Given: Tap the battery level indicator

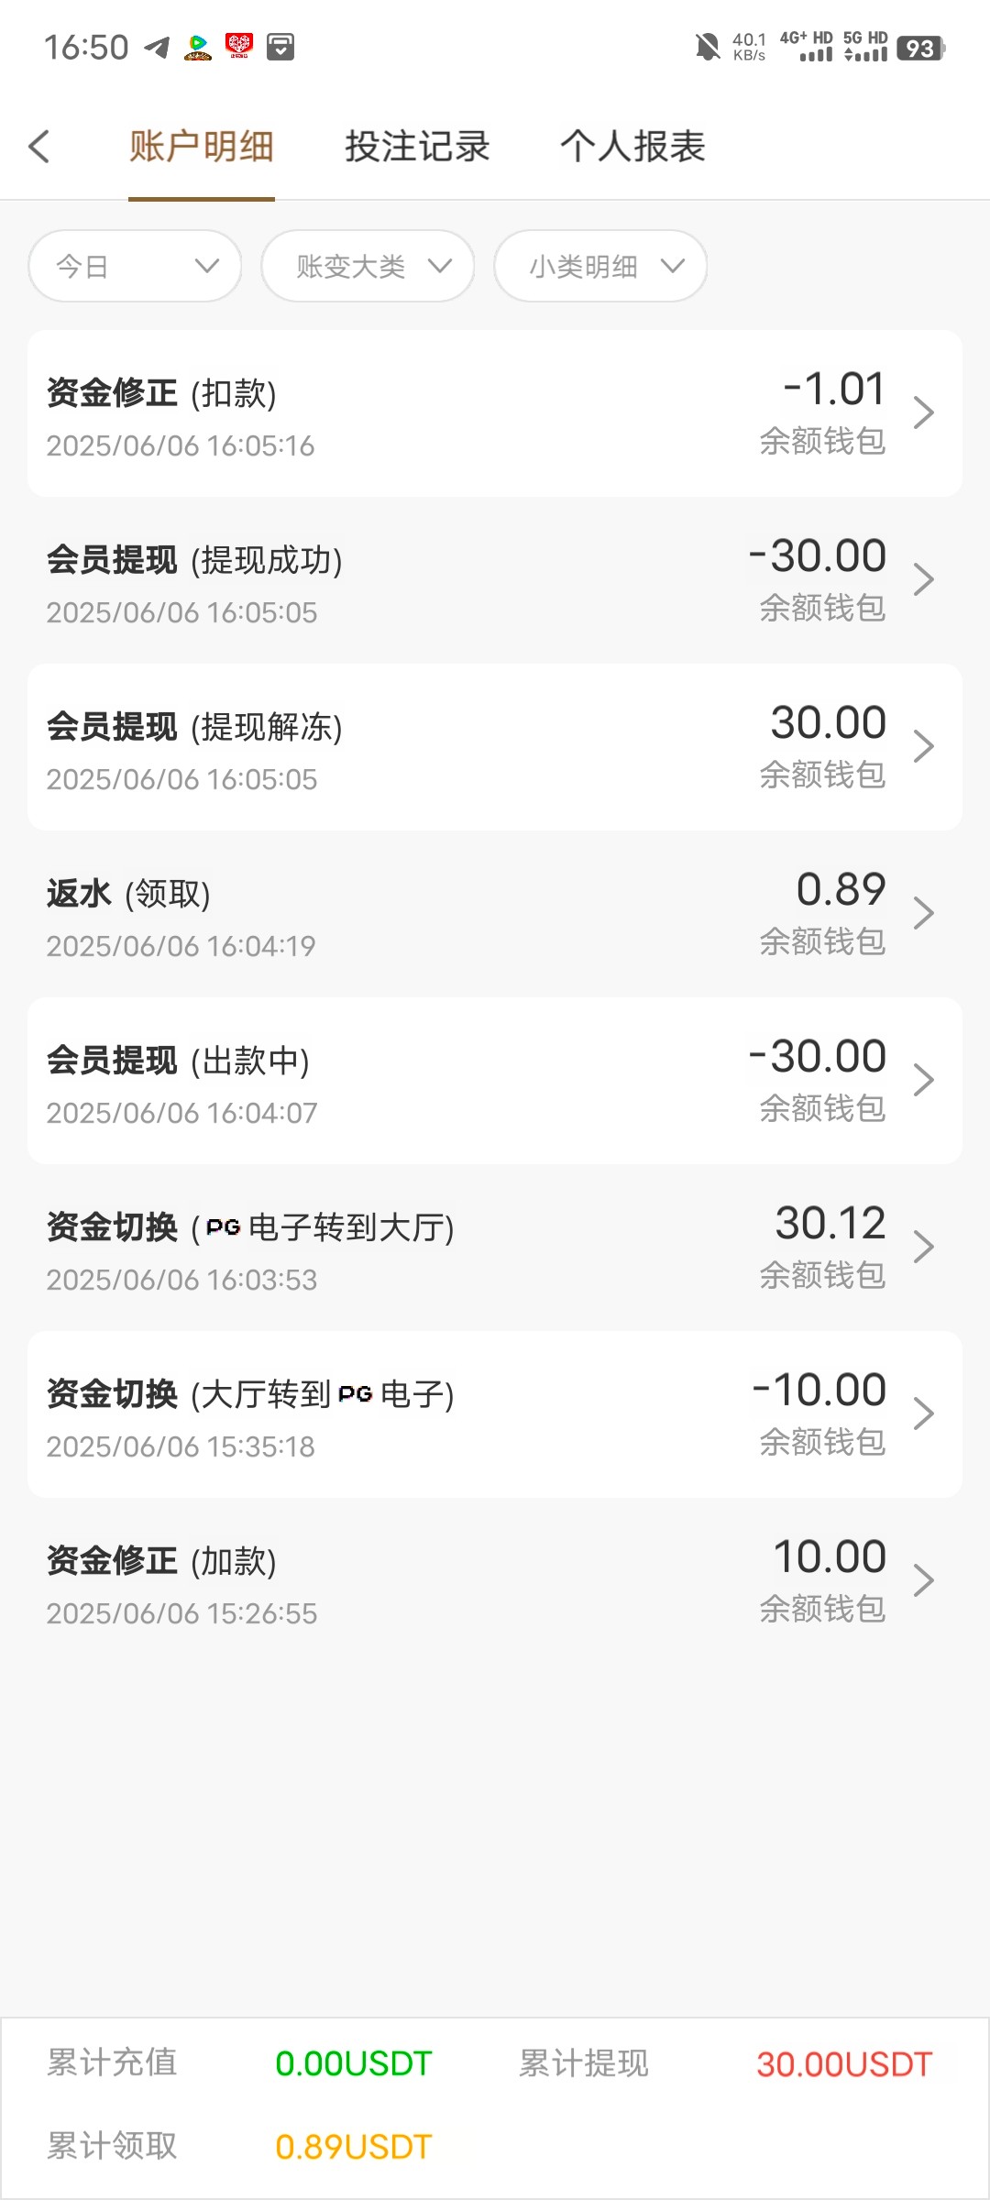Looking at the screenshot, I should click(x=920, y=48).
